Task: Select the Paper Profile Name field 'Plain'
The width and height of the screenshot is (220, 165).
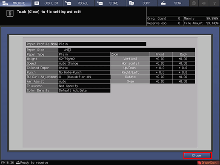Action: tap(102, 44)
